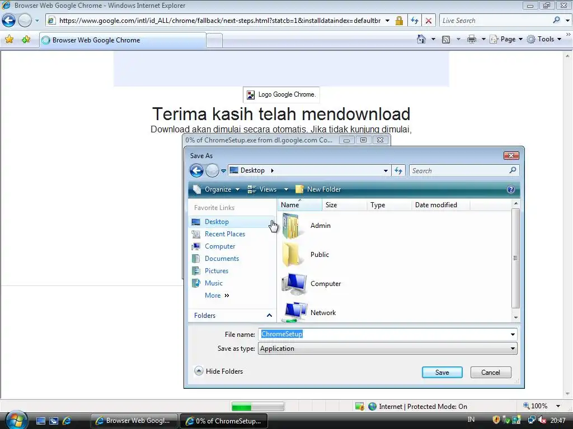The image size is (573, 429).
Task: Open Save as type combo box
Action: point(387,349)
